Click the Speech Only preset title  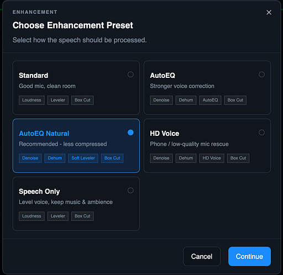(39, 192)
